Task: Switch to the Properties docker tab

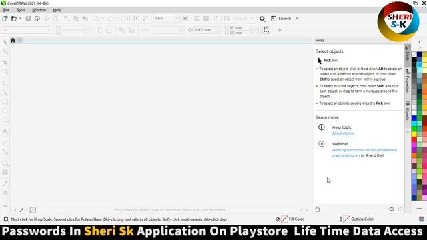Action: click(408, 81)
